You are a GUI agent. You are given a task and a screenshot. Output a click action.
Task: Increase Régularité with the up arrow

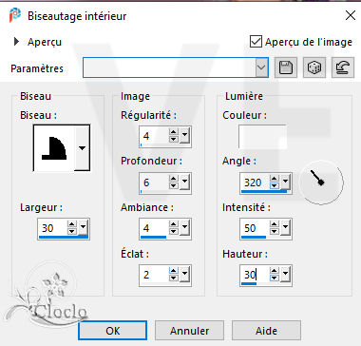click(174, 133)
